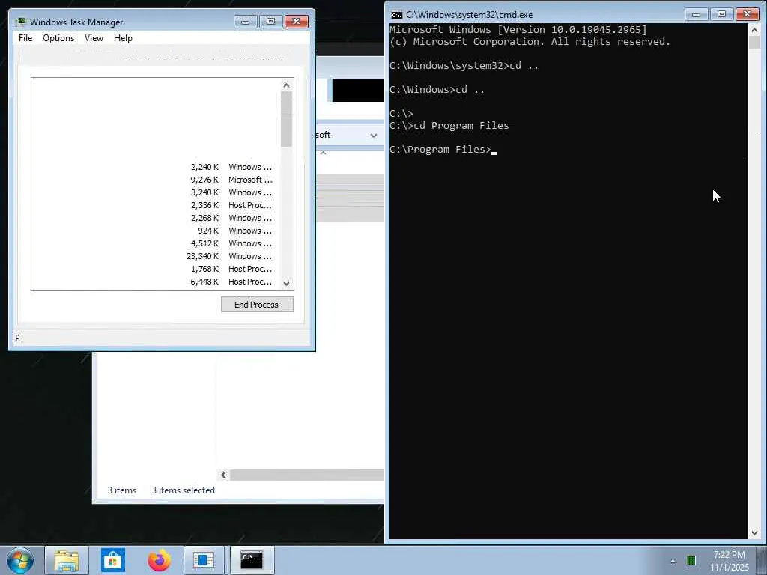The width and height of the screenshot is (767, 575).
Task: Open the taskbar clock showing 7:22 PM
Action: [x=730, y=561]
